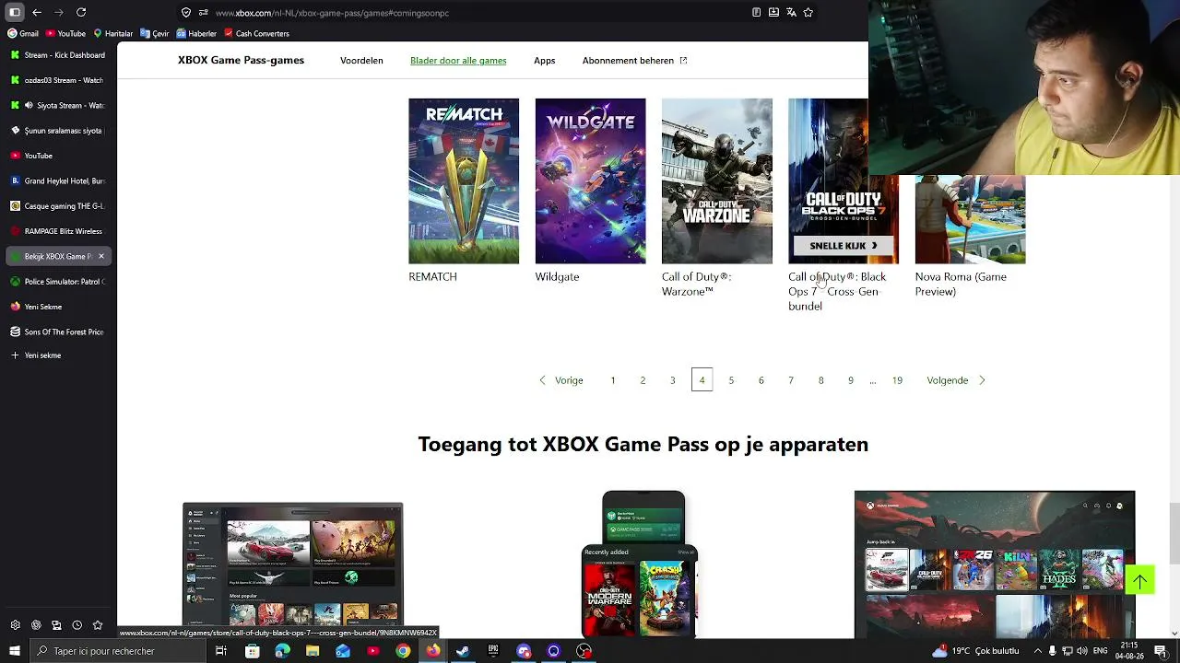Open the tracking protection shield icon
The height and width of the screenshot is (663, 1180).
tap(186, 13)
